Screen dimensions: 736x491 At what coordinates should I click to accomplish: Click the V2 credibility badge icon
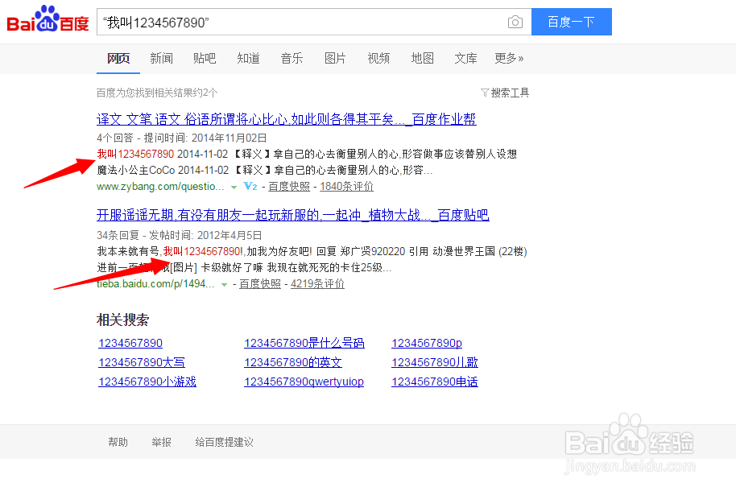[x=250, y=187]
